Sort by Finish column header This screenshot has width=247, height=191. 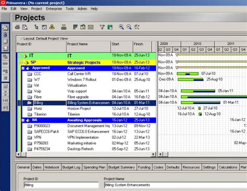tap(142, 46)
